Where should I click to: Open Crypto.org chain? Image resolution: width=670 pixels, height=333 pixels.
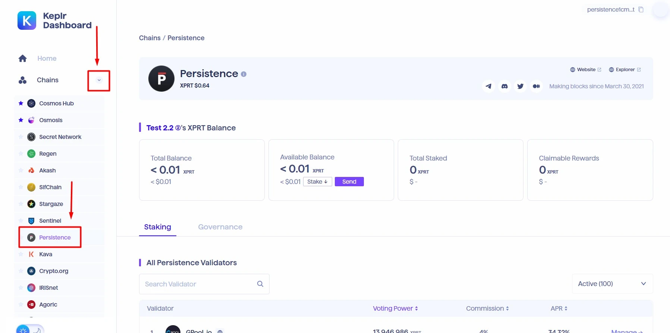(x=54, y=271)
